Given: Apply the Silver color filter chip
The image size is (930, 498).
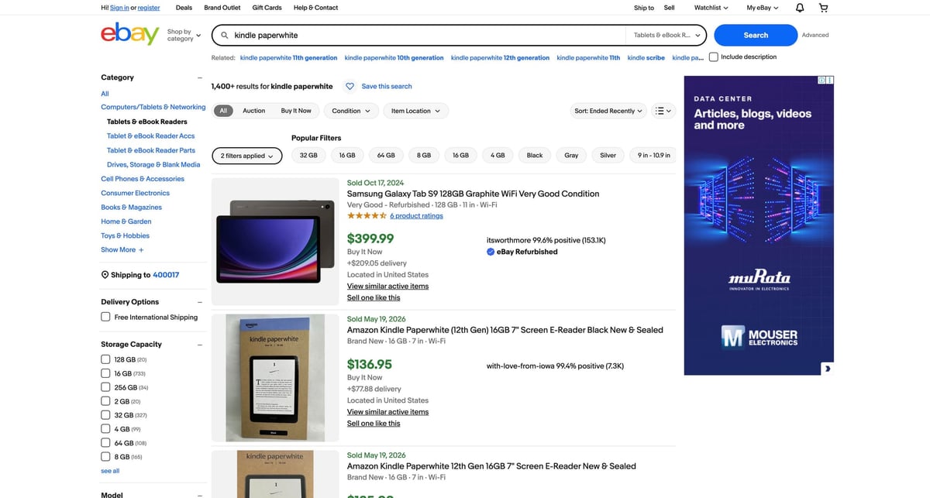Looking at the screenshot, I should pos(608,156).
